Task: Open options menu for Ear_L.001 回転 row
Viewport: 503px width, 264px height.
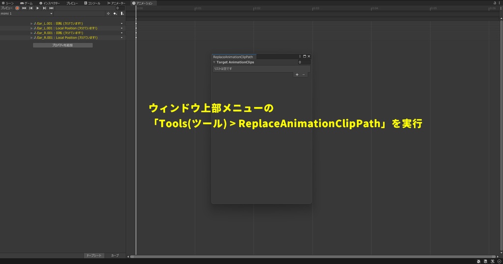Action: coord(122,24)
